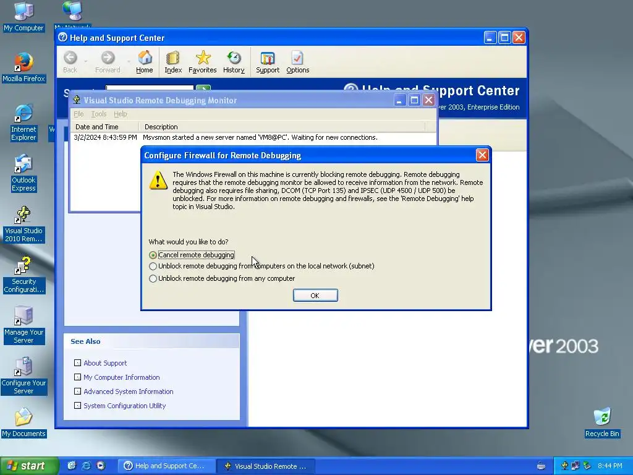Screen dimensions: 633x475
Task: Select Manage Your Server desktop shortcut
Action: point(24,325)
